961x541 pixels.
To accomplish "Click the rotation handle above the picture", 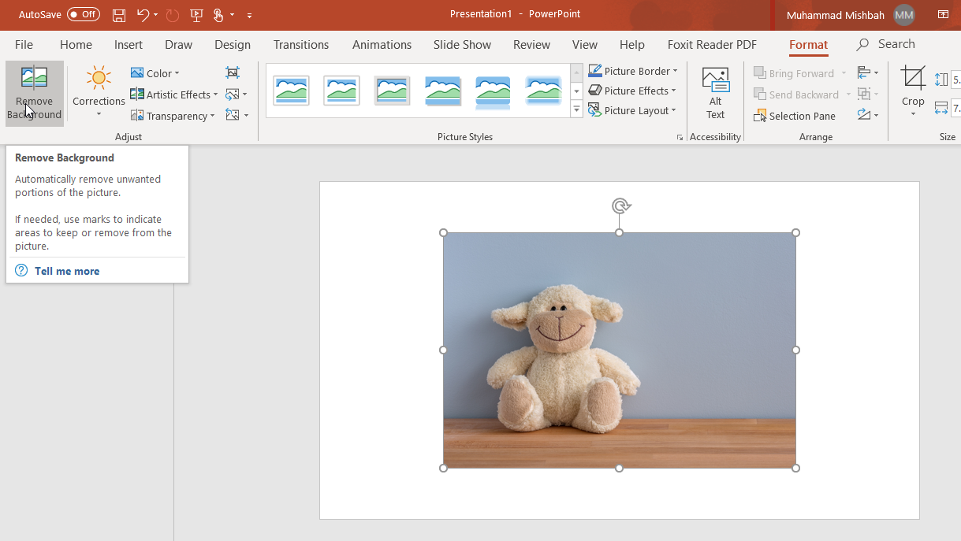I will [620, 206].
